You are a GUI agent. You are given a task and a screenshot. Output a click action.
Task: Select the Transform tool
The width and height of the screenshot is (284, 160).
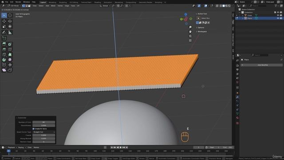[x=10, y=27]
